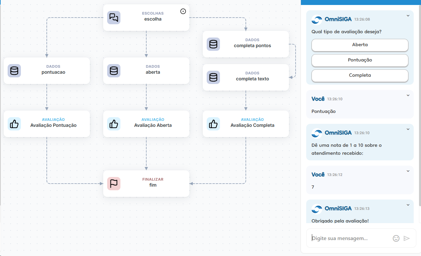Expand chevron on OmniSIGA 13:26:13 message
421x256 pixels.
click(408, 205)
